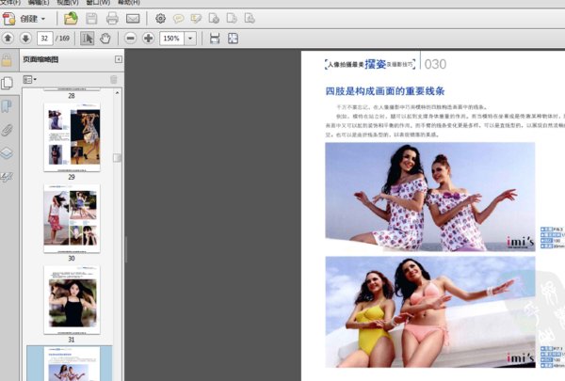Select the page 30 thumbnail

tap(71, 216)
